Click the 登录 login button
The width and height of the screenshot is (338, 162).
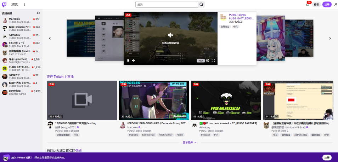coord(316,5)
